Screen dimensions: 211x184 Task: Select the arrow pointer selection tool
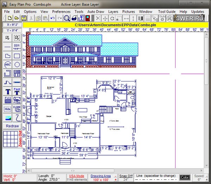point(8,38)
